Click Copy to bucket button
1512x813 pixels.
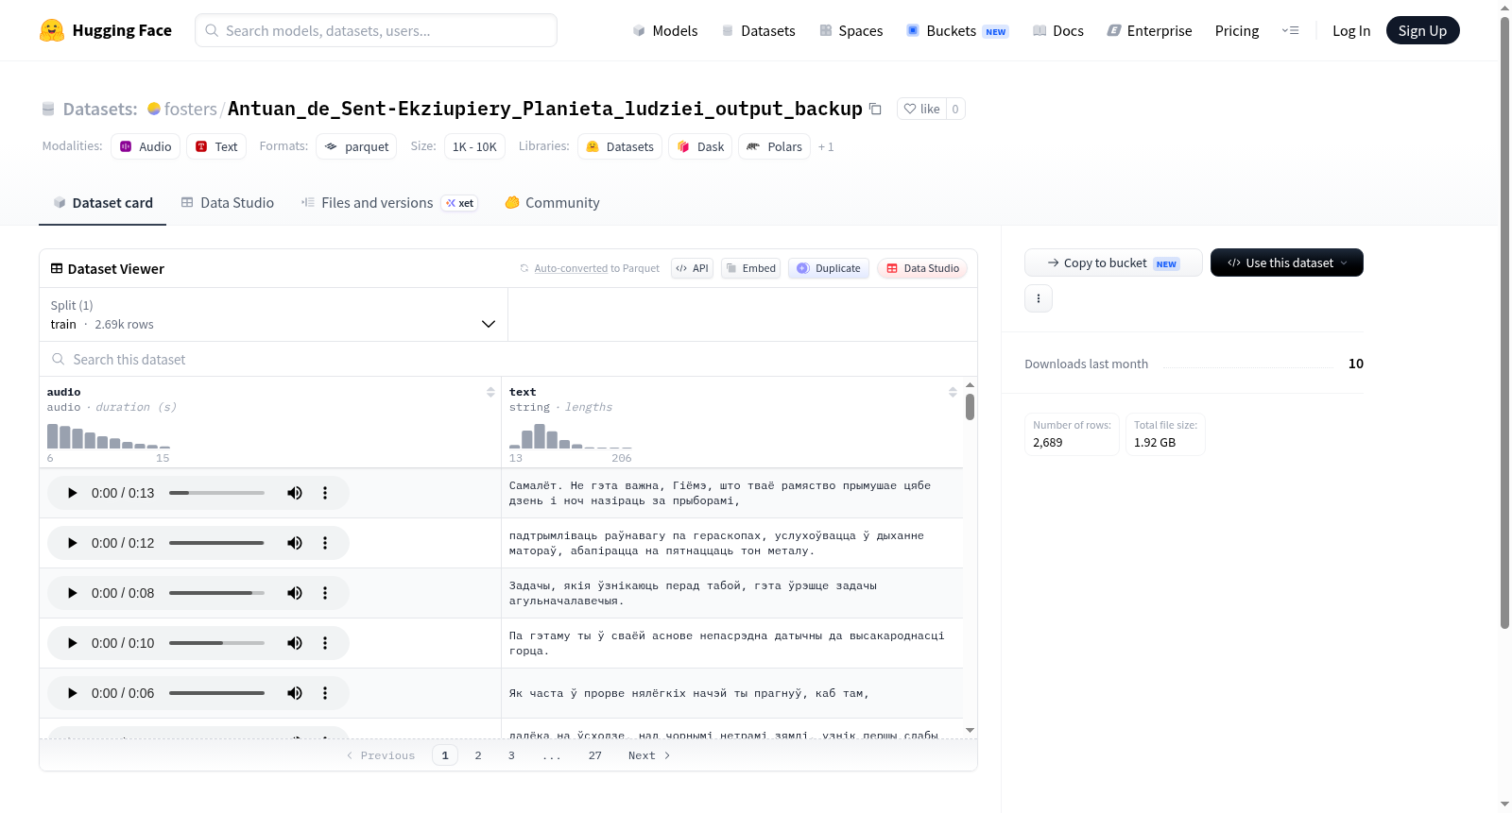[1113, 263]
